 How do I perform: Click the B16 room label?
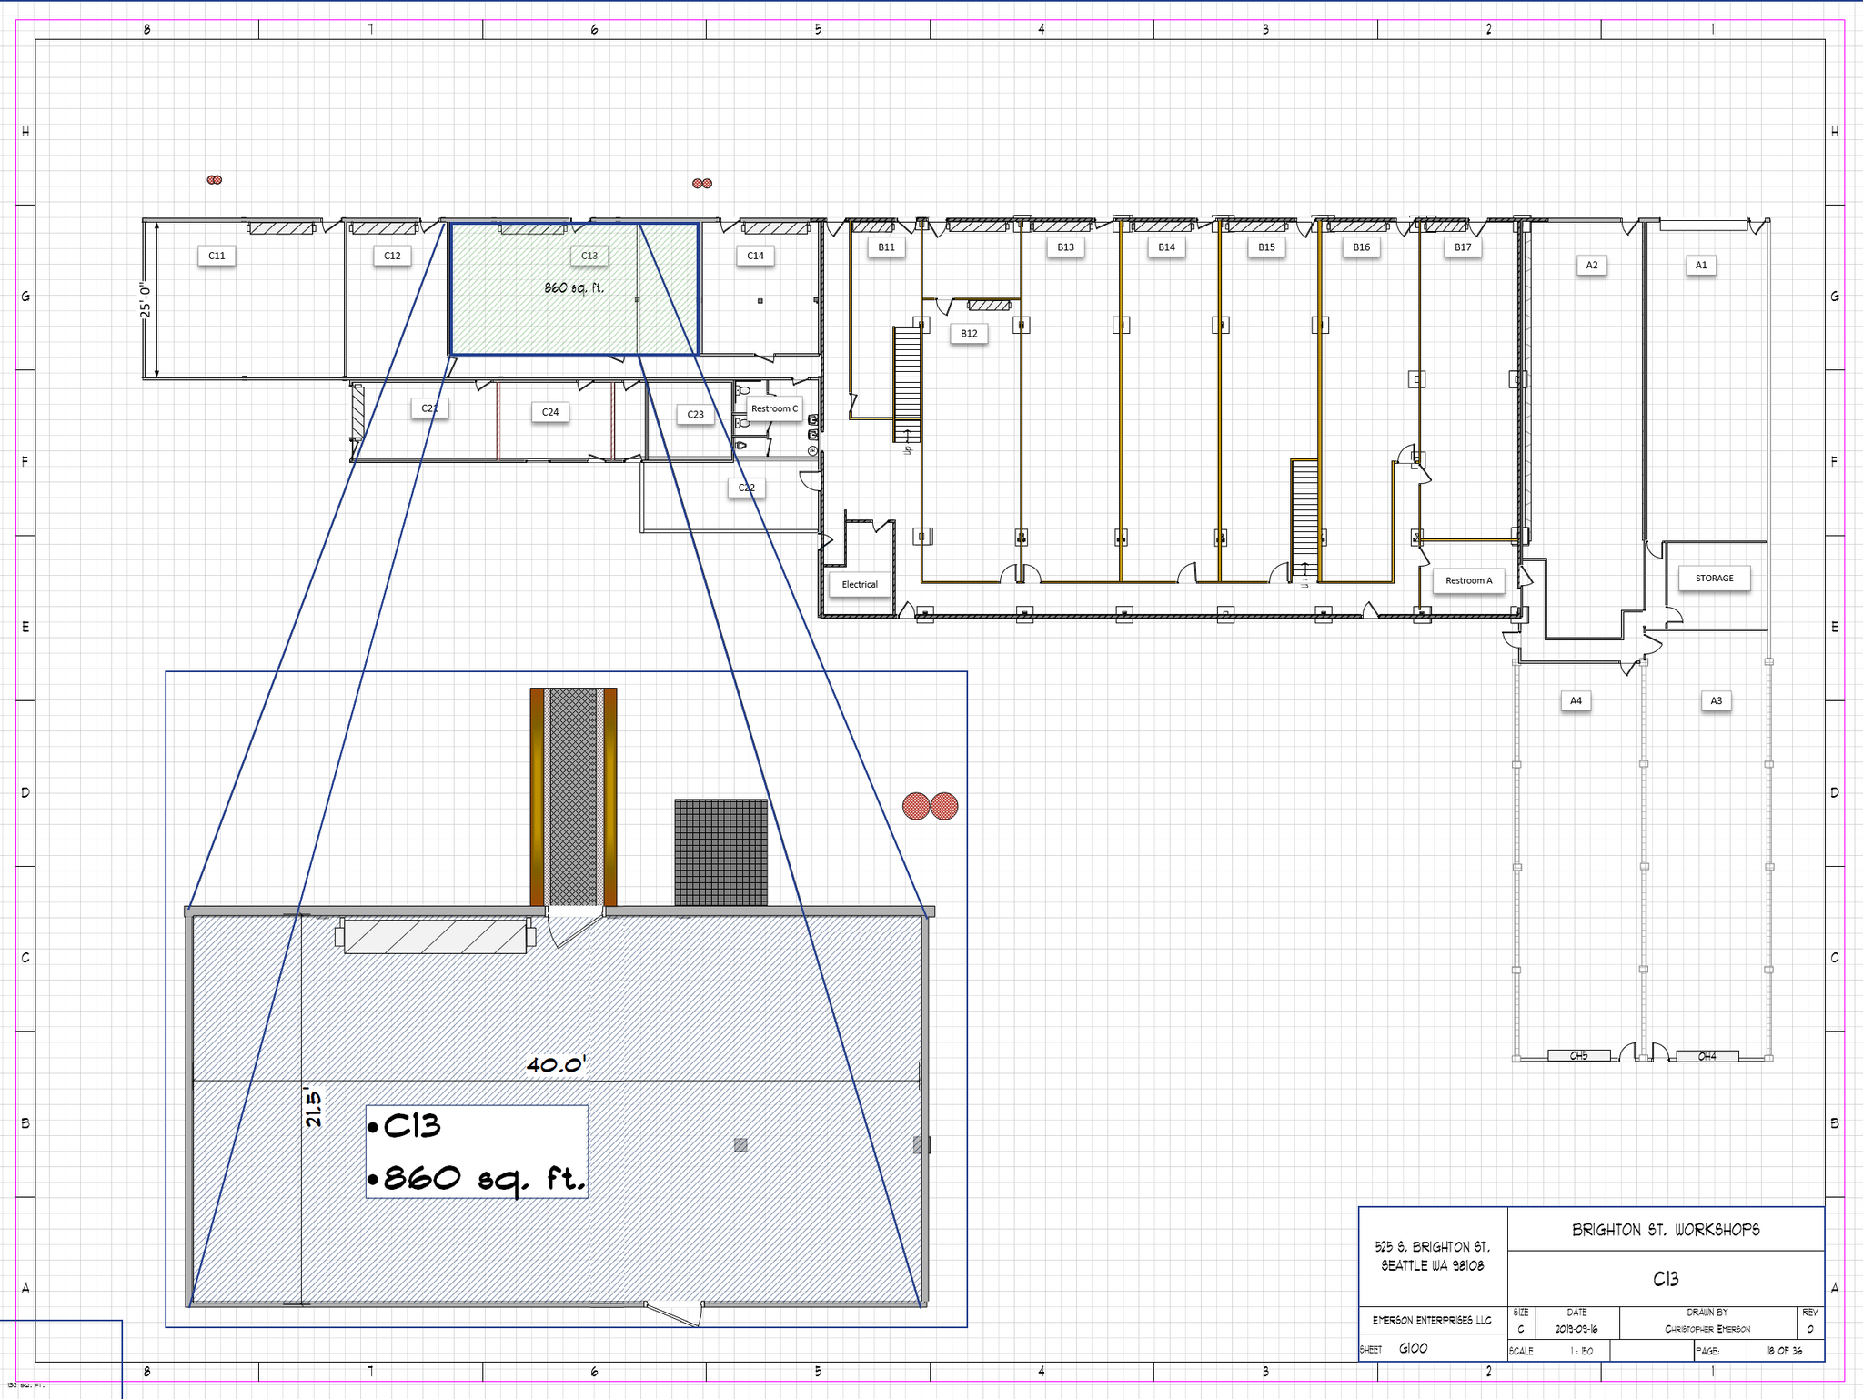(1361, 247)
